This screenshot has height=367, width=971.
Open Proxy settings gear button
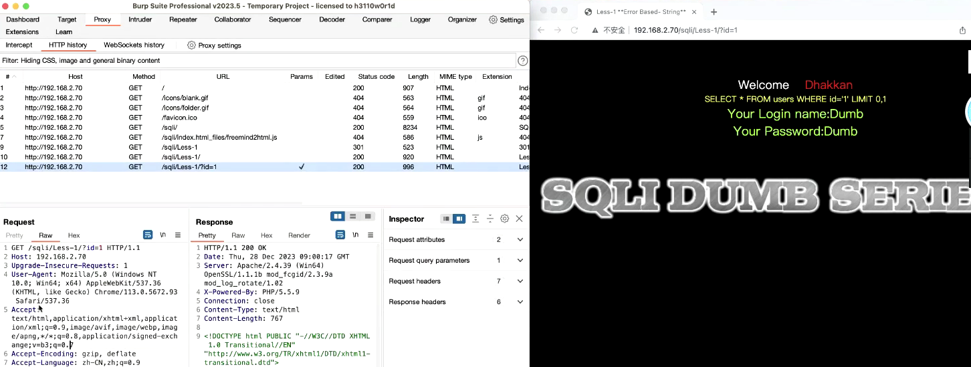coord(214,45)
